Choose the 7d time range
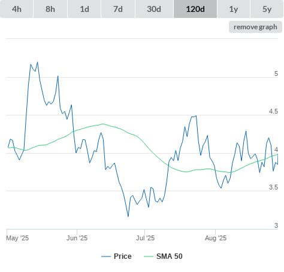Viewport: 284px width, 272px height. point(118,9)
